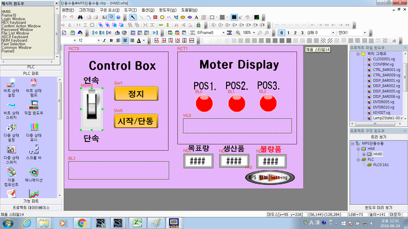The width and height of the screenshot is (408, 229).
Task: Click the padlock lock icon in toolbar
Action: pos(198,25)
